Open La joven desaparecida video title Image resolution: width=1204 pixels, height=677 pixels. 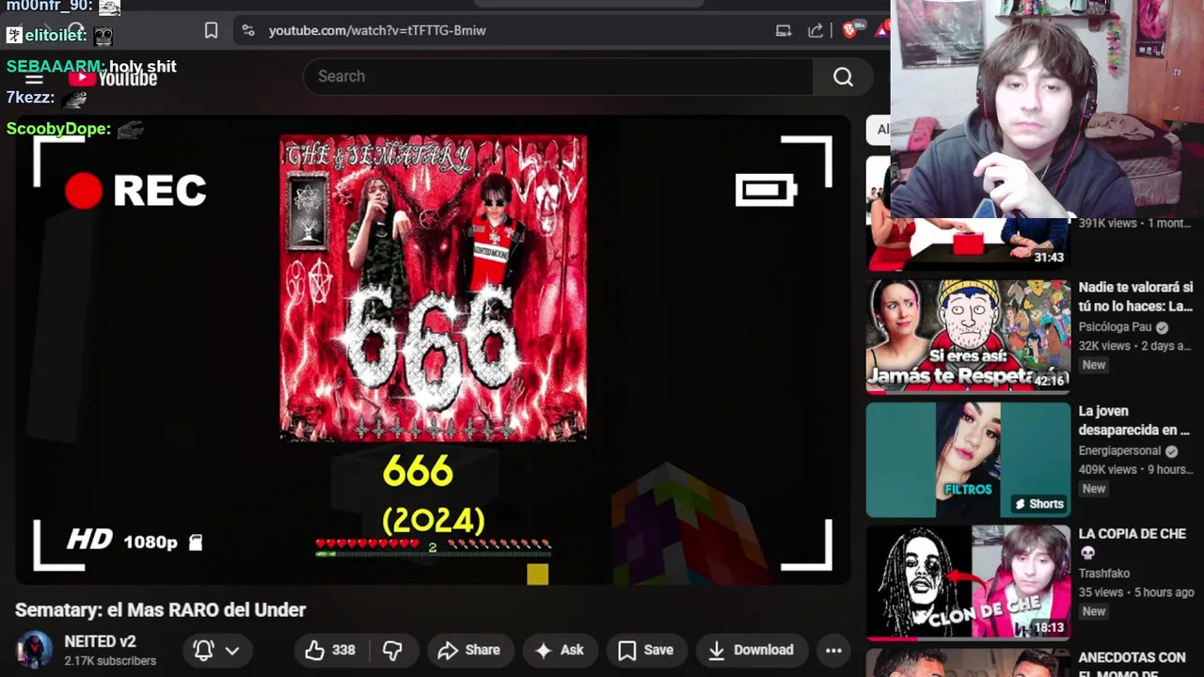pos(1134,420)
